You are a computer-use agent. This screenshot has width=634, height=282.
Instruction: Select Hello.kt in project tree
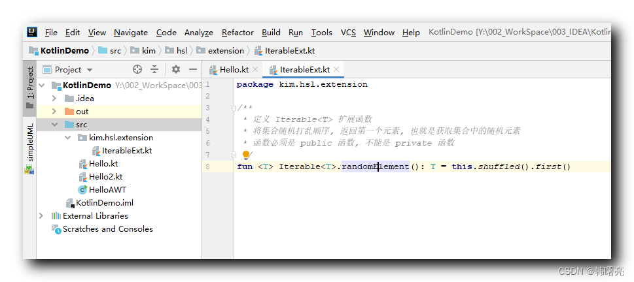click(x=119, y=164)
